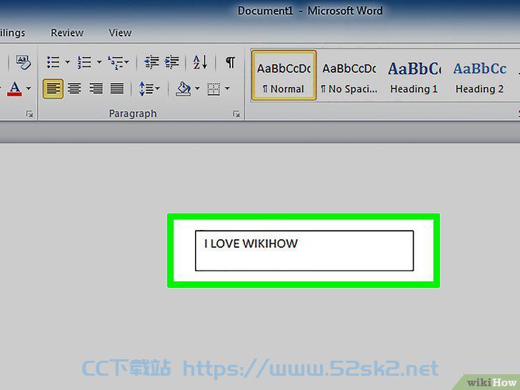This screenshot has height=390, width=520.
Task: Click the shading paint bucket icon
Action: tap(184, 89)
